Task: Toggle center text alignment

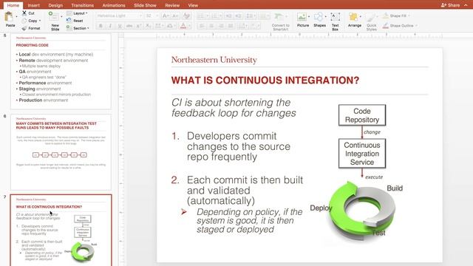Action: (x=211, y=26)
